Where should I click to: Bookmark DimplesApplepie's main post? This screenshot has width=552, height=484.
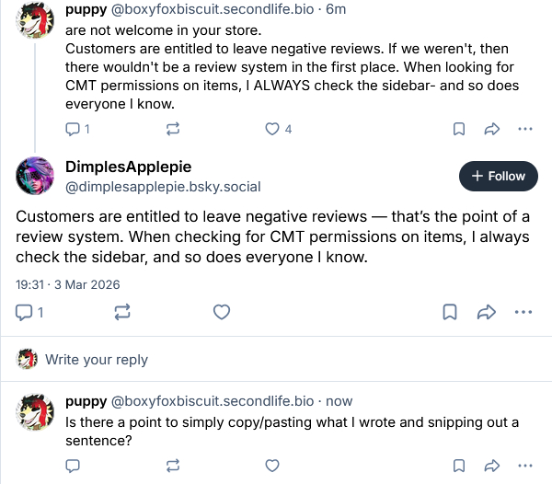coord(450,312)
